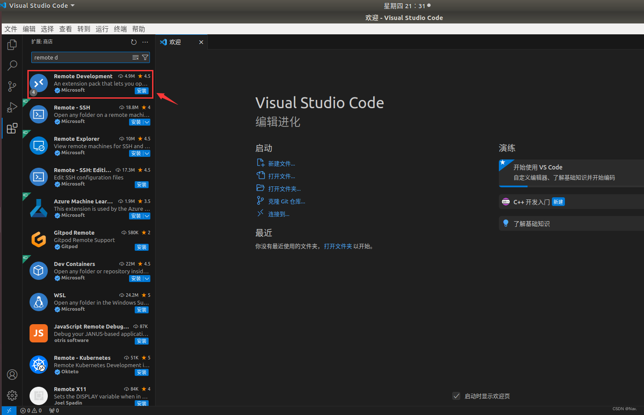Select the Extensions view icon
This screenshot has height=415, width=644.
click(x=12, y=128)
